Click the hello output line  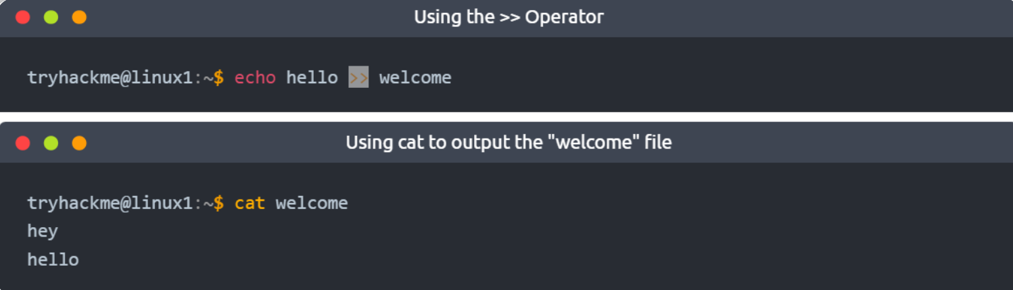[53, 260]
